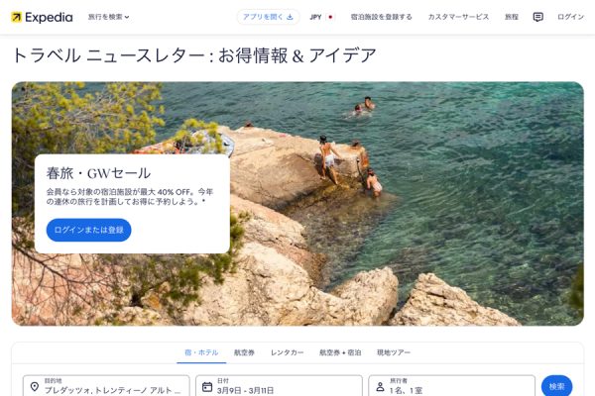This screenshot has width=595, height=396.
Task: Click the ログインまたは登録 button
Action: tap(89, 230)
